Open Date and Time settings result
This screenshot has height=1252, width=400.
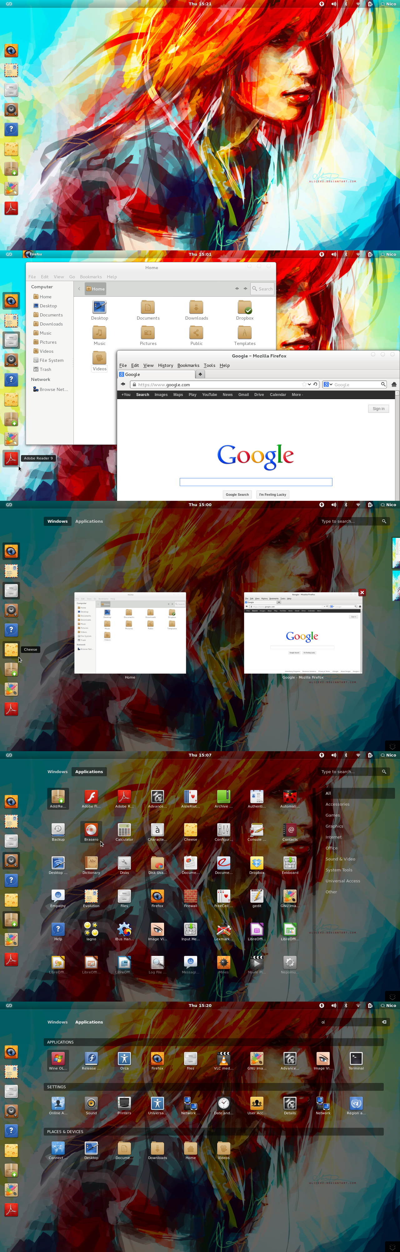point(223,1105)
